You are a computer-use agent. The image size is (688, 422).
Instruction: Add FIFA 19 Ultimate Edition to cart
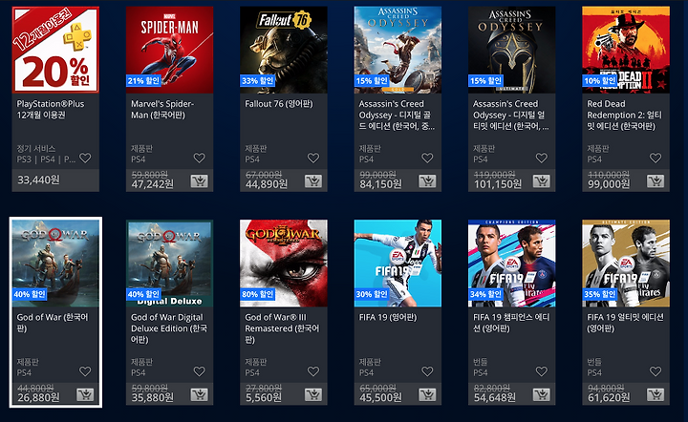[656, 394]
